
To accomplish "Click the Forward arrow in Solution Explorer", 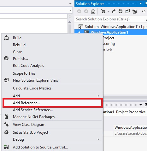I will click(x=86, y=11).
